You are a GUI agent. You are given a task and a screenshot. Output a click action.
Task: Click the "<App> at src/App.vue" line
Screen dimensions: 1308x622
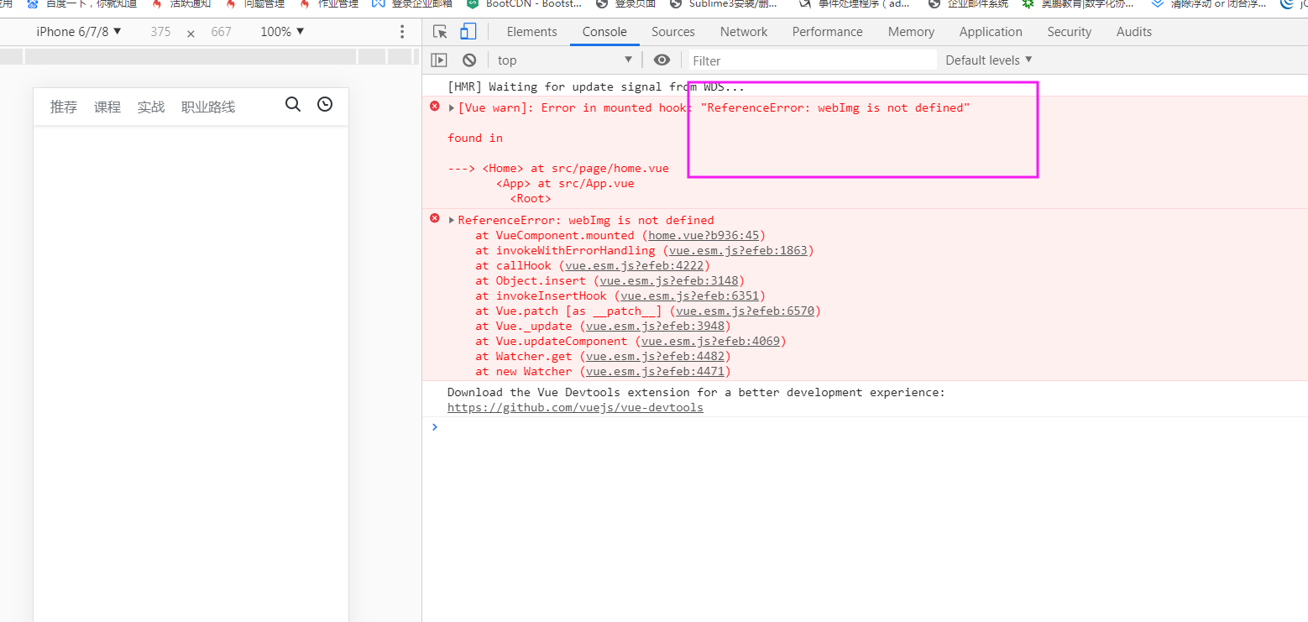coord(565,183)
